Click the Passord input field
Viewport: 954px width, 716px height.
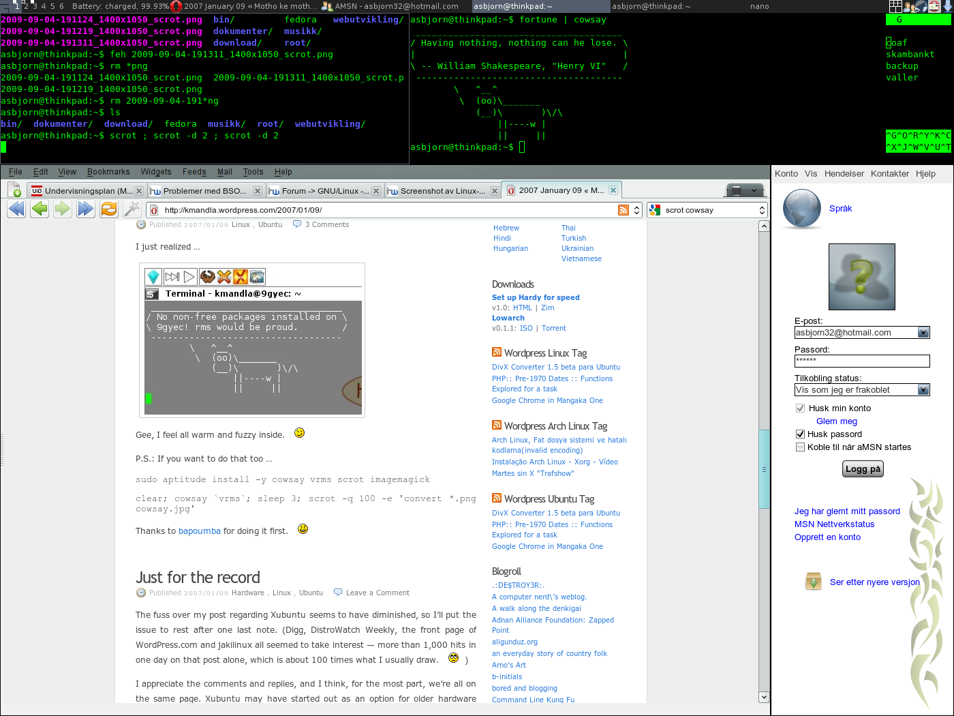coord(862,361)
